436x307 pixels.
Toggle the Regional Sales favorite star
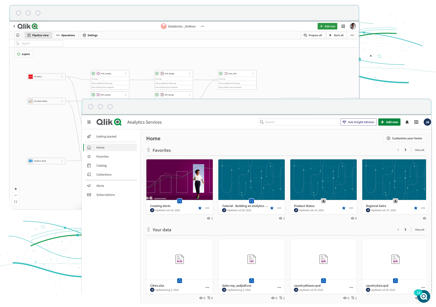[x=416, y=208]
